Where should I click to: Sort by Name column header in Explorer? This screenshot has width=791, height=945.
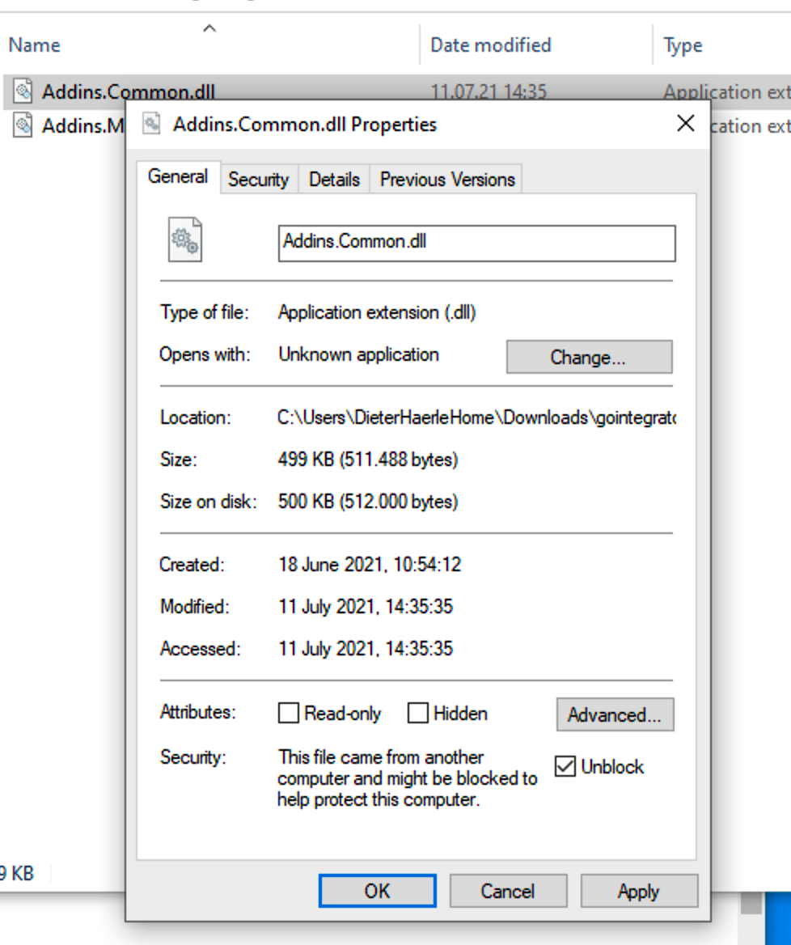click(x=34, y=45)
